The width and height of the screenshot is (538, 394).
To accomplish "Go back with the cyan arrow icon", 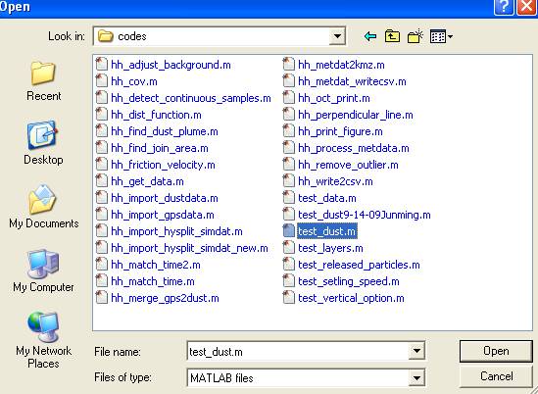I will pos(370,36).
